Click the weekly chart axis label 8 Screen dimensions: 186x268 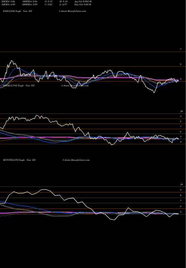tap(181, 122)
